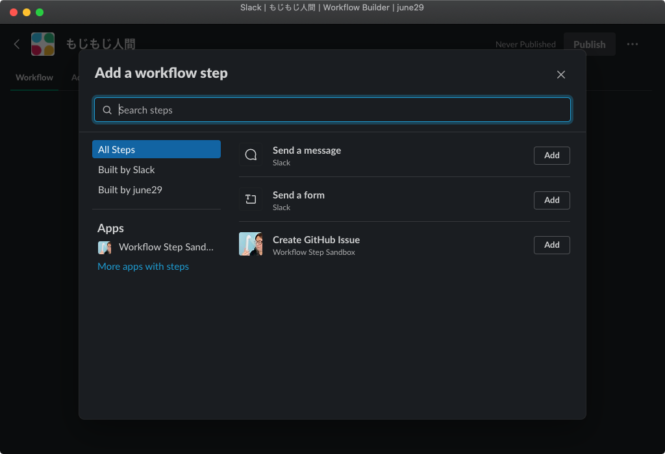This screenshot has width=665, height=454.
Task: Click the workflow's colorful app icon
Action: point(43,44)
